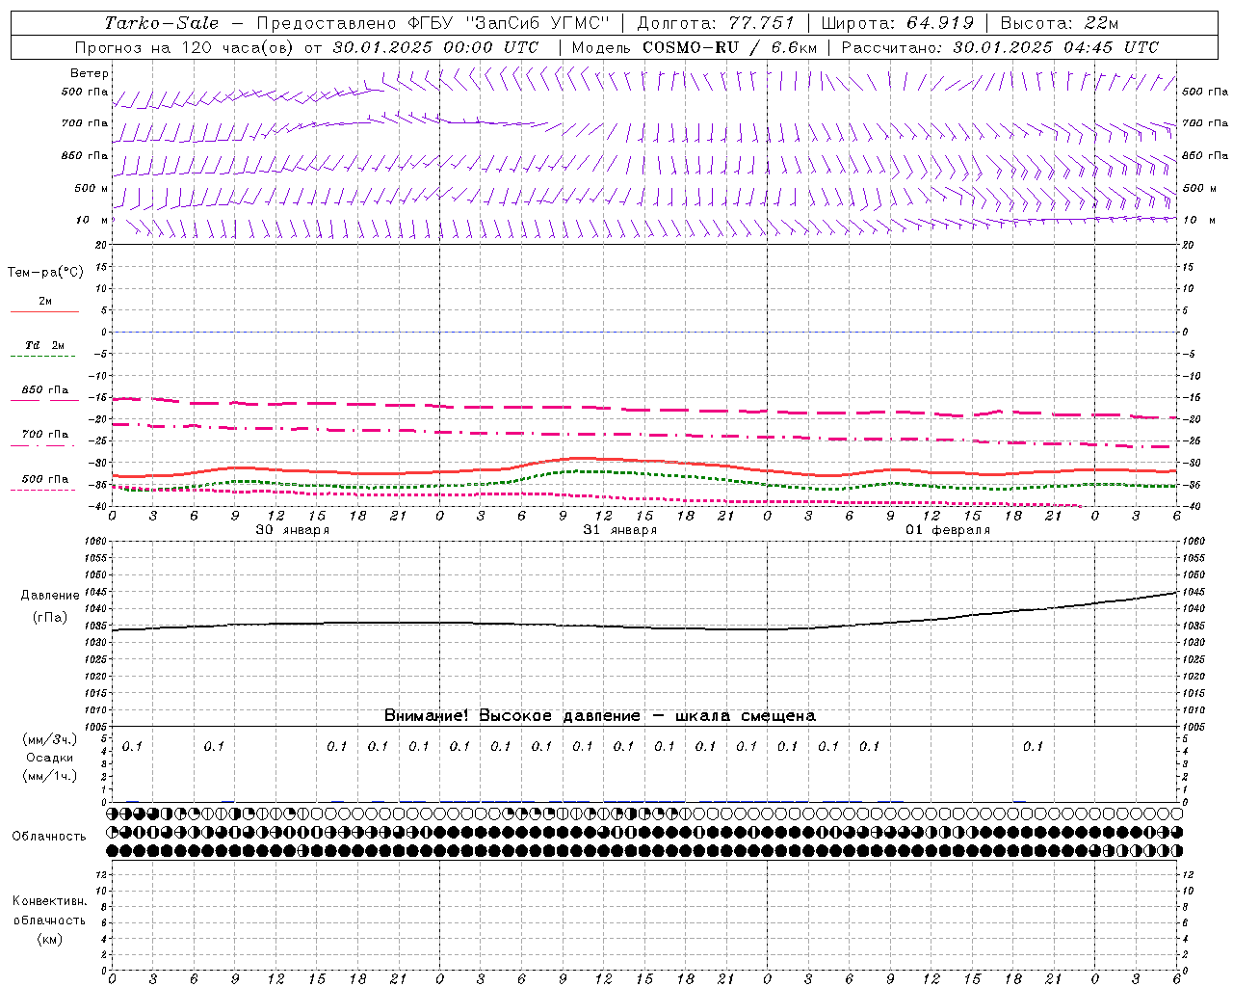Click the "Конвективн." convective cloud label
Screen dimensions: 1233x987
49,901
